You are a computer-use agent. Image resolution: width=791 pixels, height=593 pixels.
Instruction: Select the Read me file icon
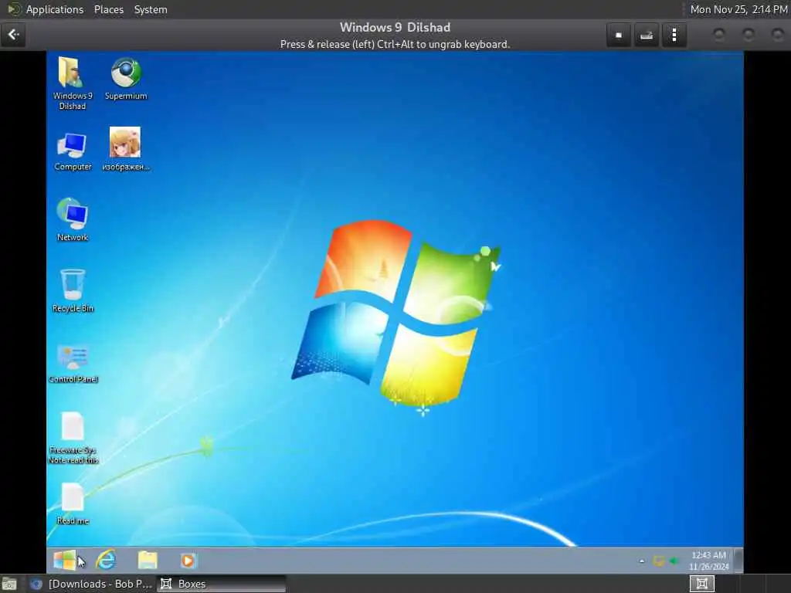point(73,503)
